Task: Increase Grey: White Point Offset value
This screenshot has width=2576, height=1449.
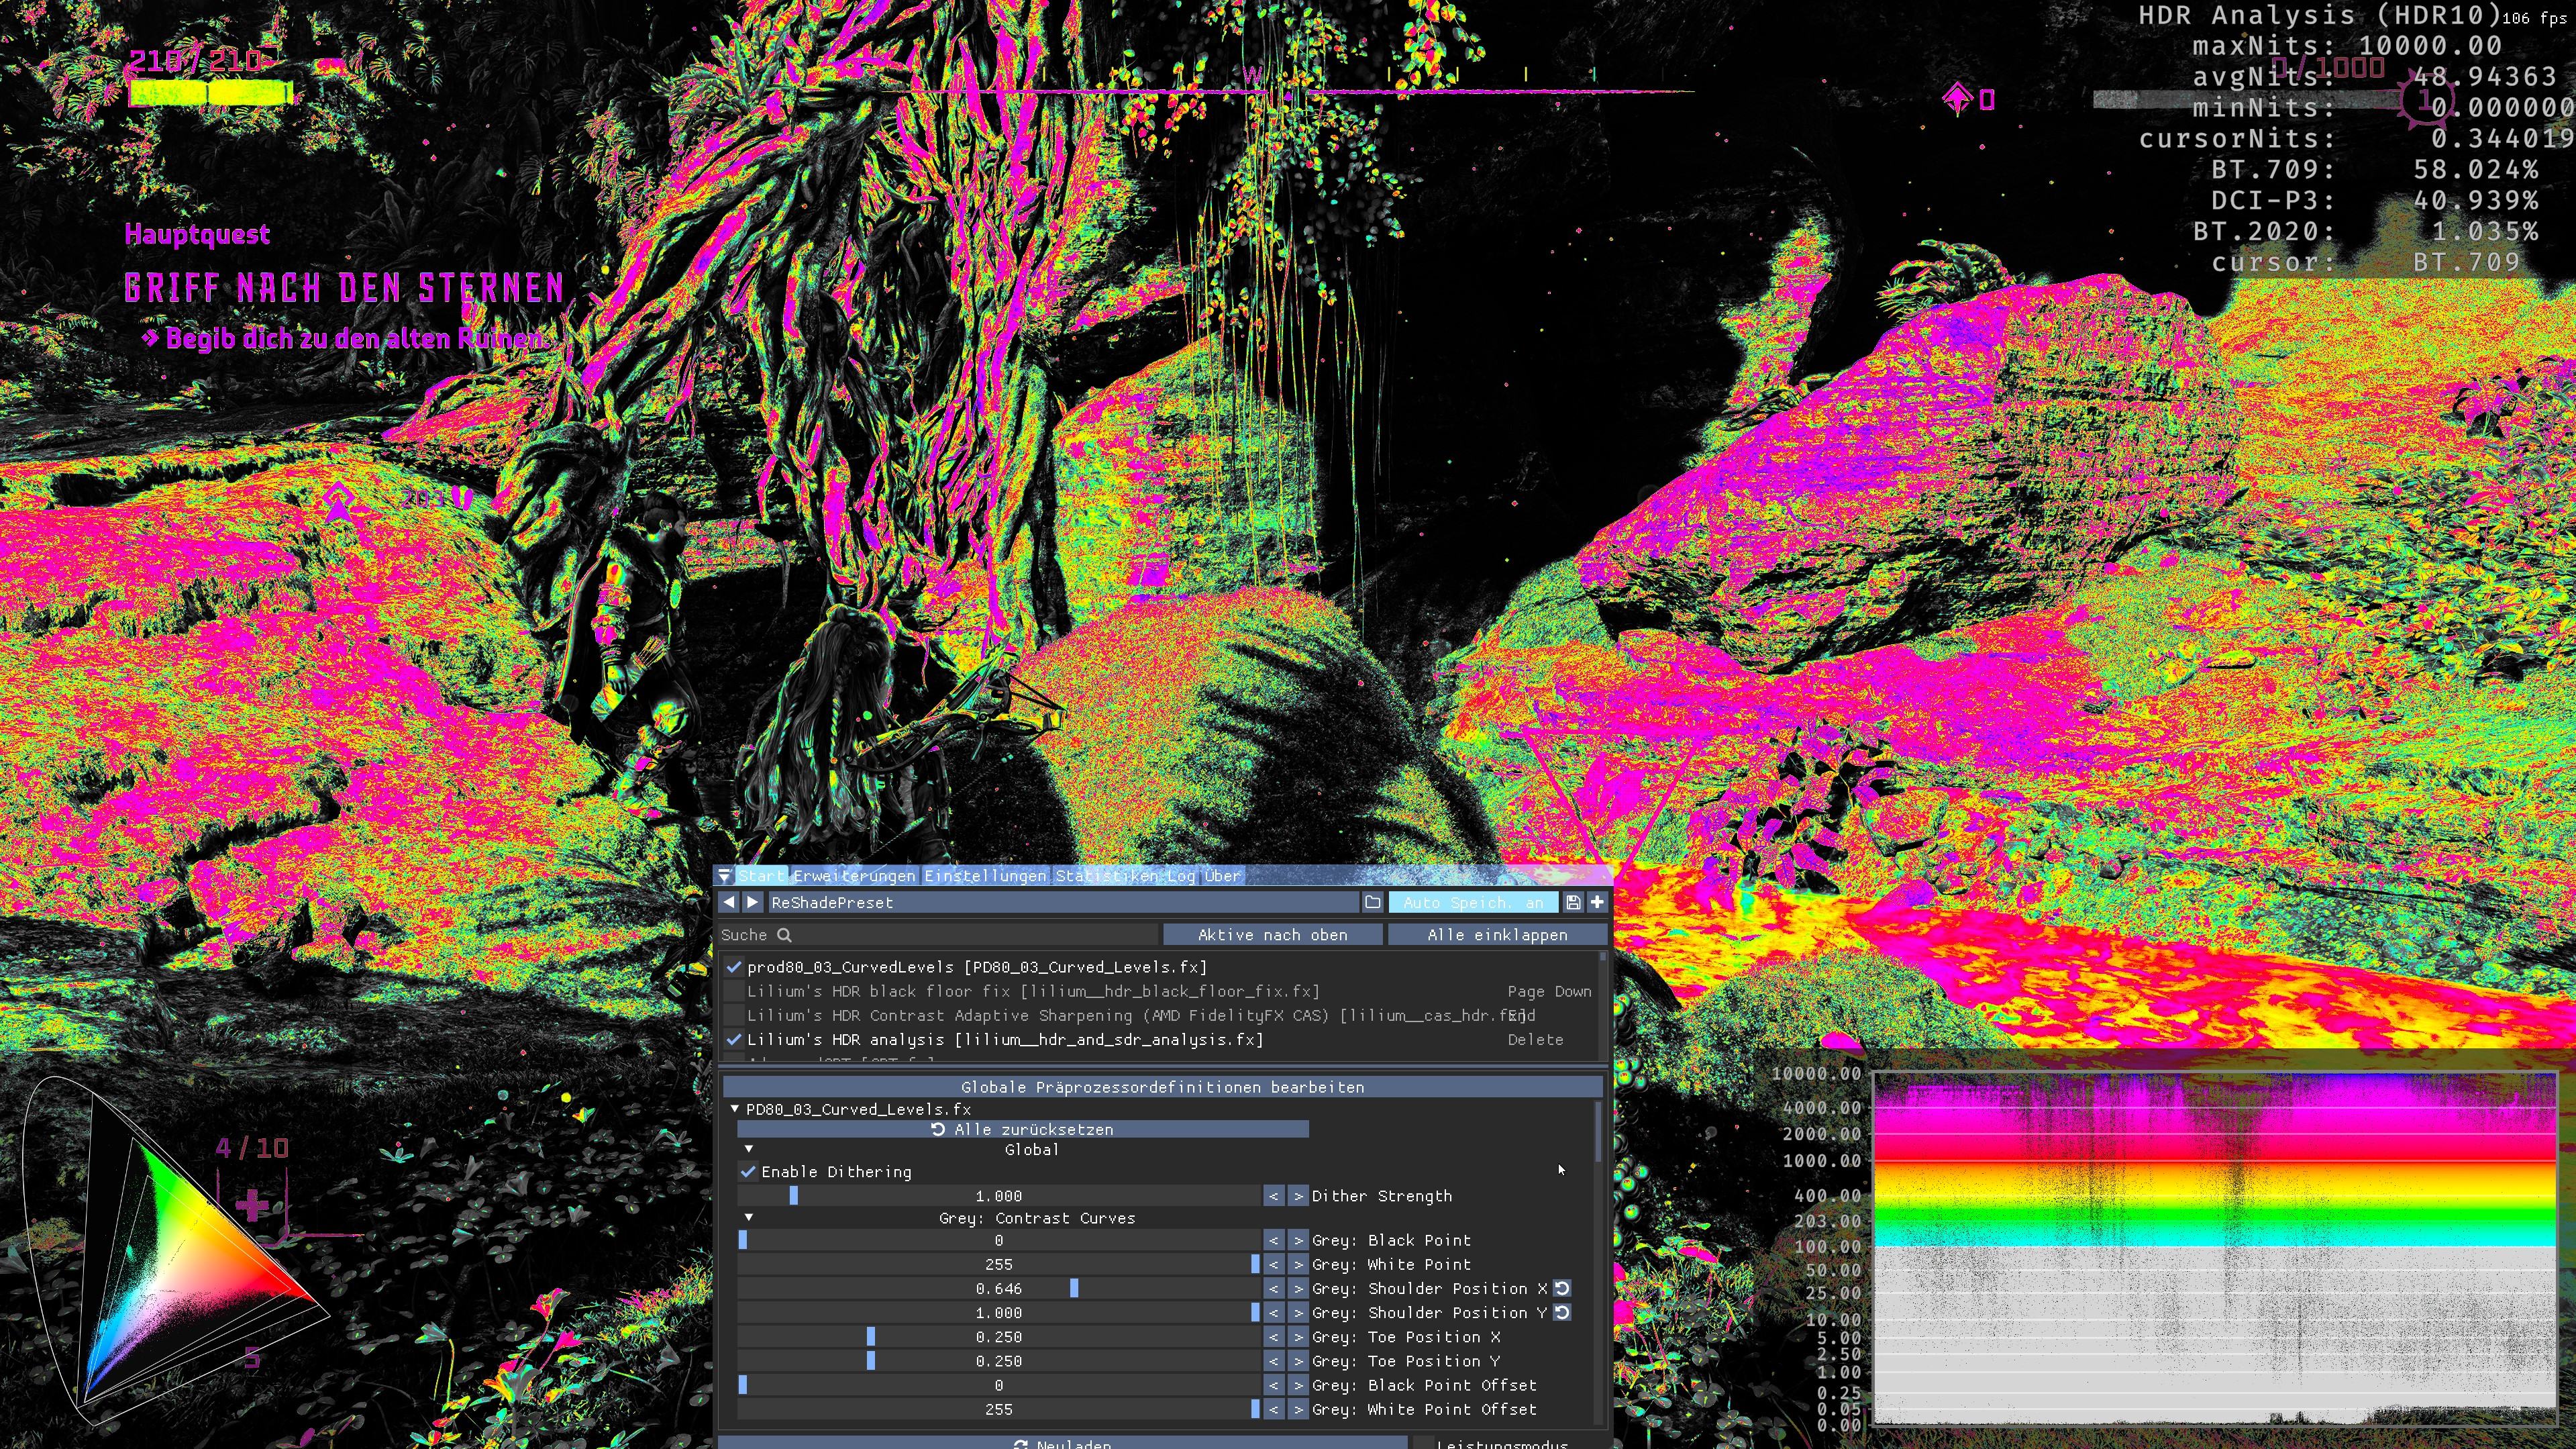Action: click(1297, 1409)
